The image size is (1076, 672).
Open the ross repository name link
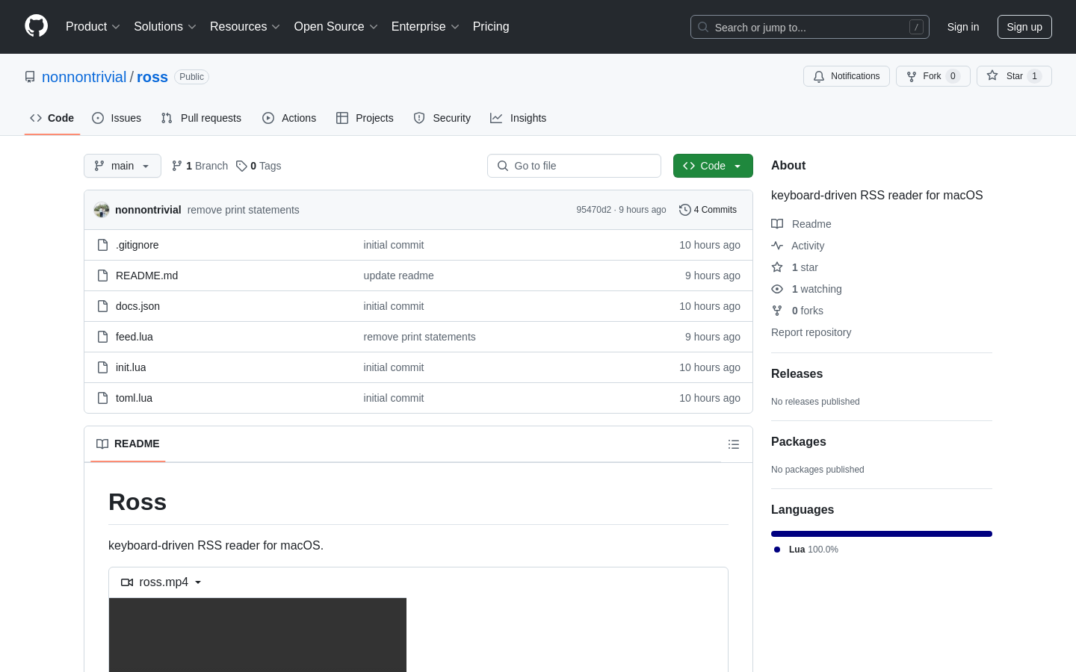coord(152,77)
